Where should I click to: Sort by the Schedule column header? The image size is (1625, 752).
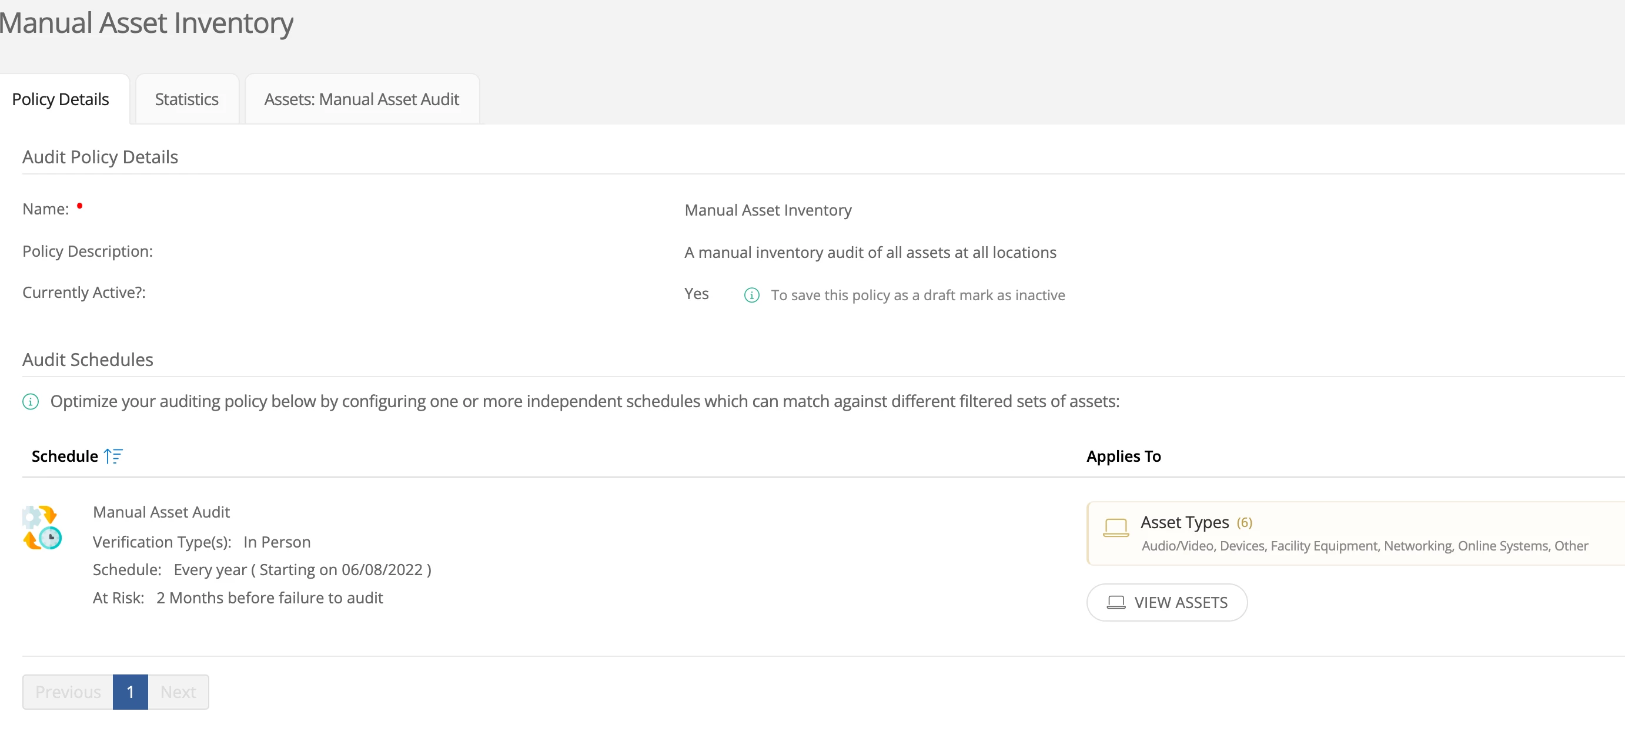point(64,456)
